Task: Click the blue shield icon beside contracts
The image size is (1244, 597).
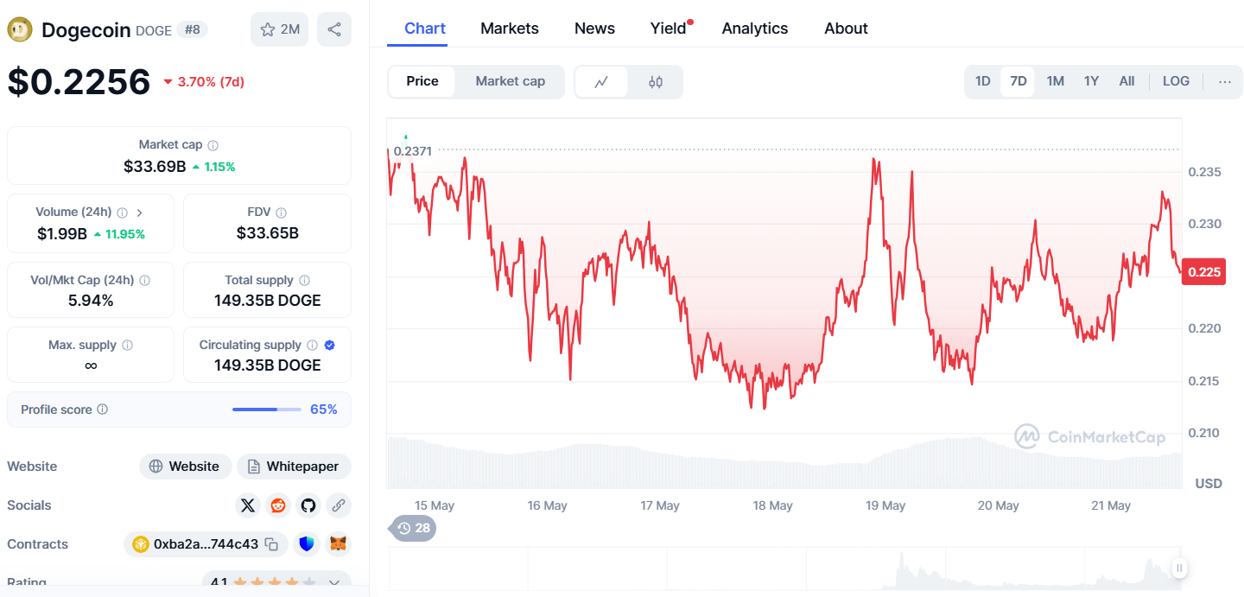Action: [307, 544]
